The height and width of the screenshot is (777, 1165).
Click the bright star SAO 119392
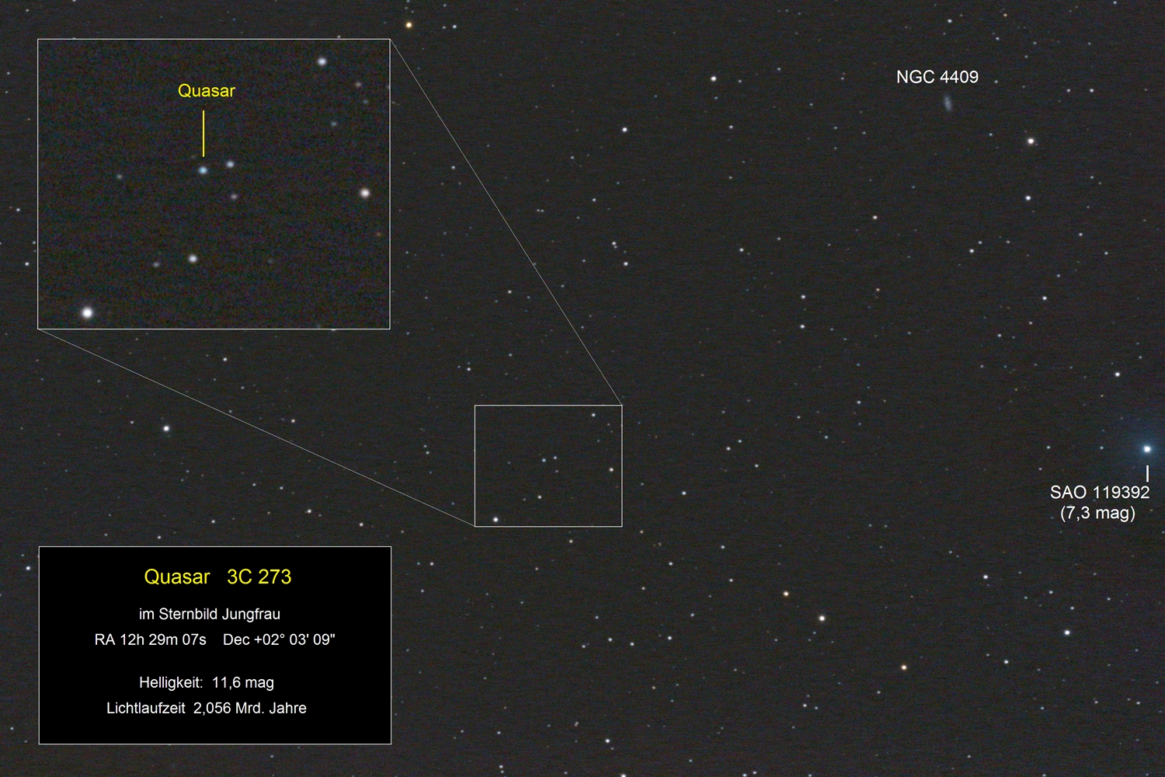click(x=1146, y=449)
